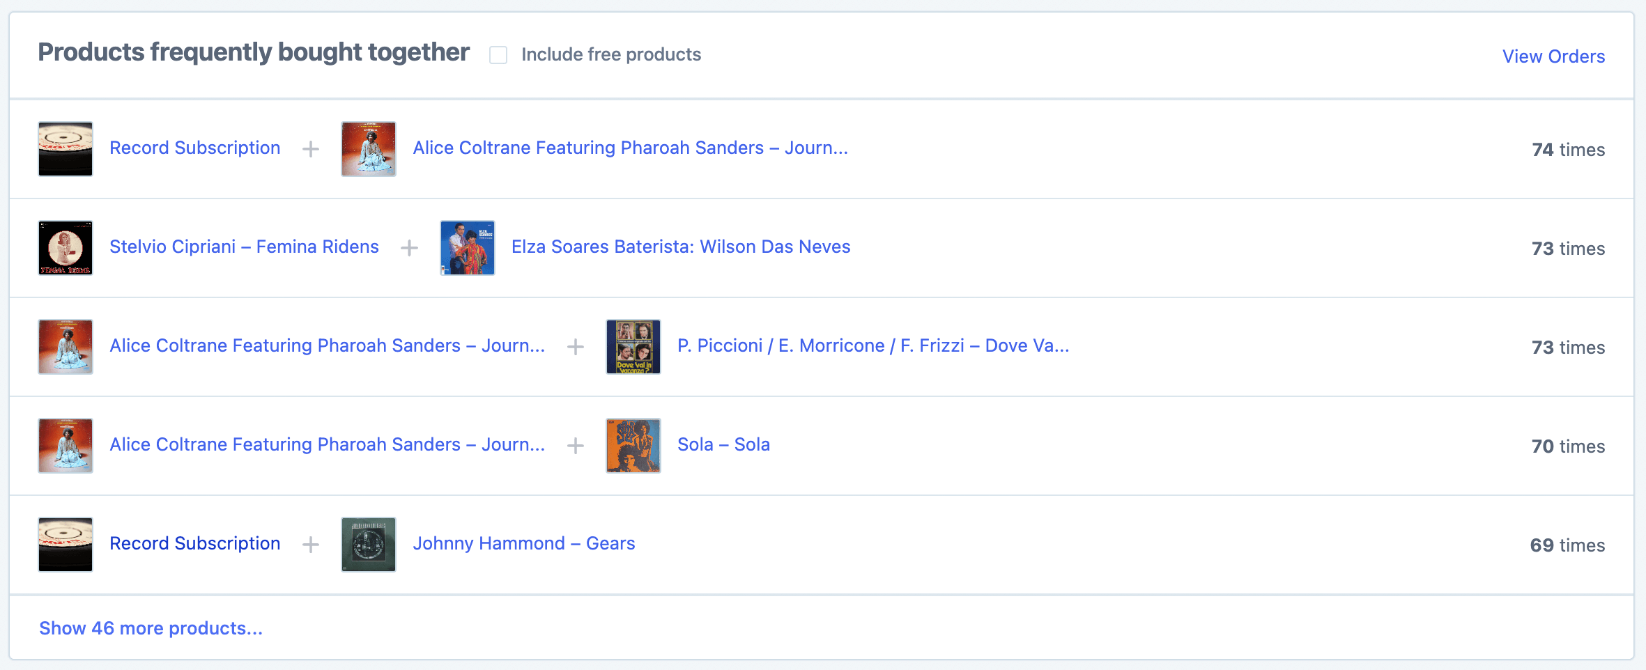The height and width of the screenshot is (670, 1646).
Task: Open the Alice Coltrane album cover image
Action: point(368,148)
